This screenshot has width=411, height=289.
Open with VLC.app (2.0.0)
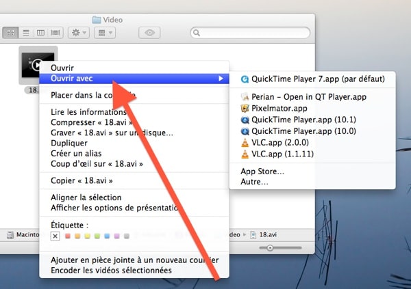tap(312, 143)
